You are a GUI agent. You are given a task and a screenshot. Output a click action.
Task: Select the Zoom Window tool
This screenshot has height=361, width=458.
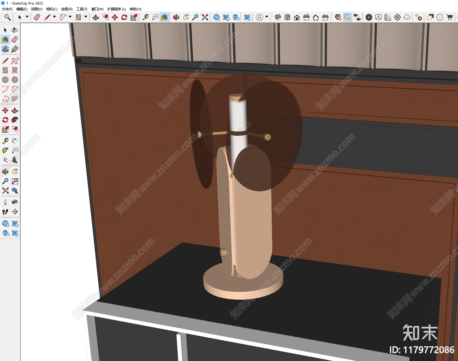click(x=15, y=181)
